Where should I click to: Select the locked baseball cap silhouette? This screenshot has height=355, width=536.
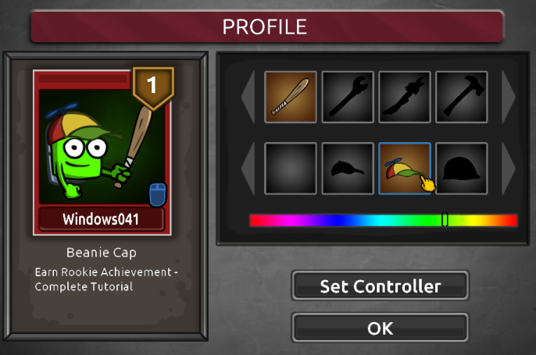coord(348,169)
